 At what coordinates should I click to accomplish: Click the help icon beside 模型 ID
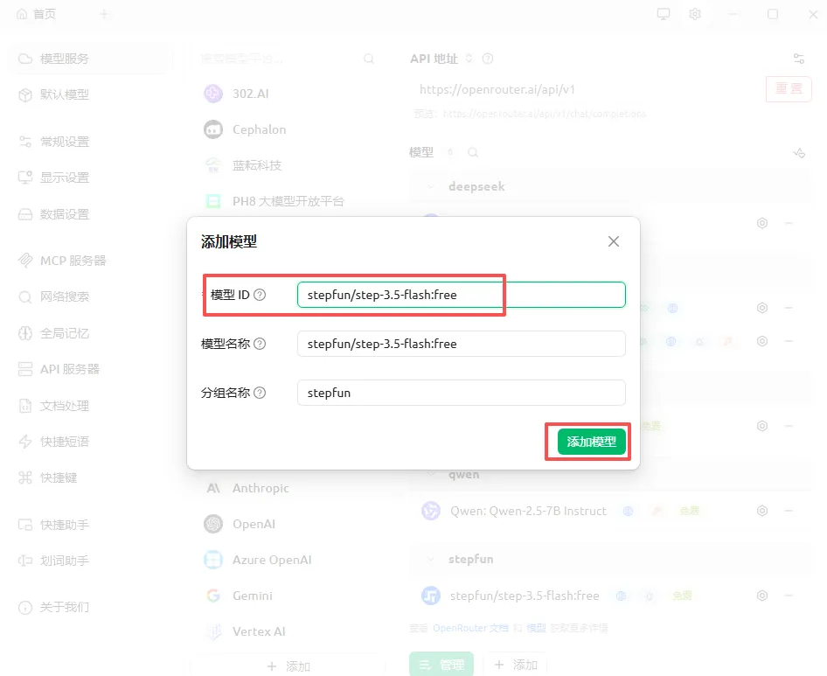point(260,295)
